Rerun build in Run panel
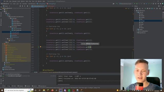The image size is (164, 92). click(x=3, y=76)
